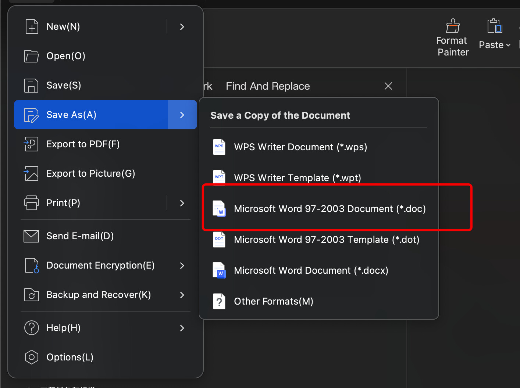Click the Export to PDF icon
Screen dimensions: 520x388
point(31,144)
